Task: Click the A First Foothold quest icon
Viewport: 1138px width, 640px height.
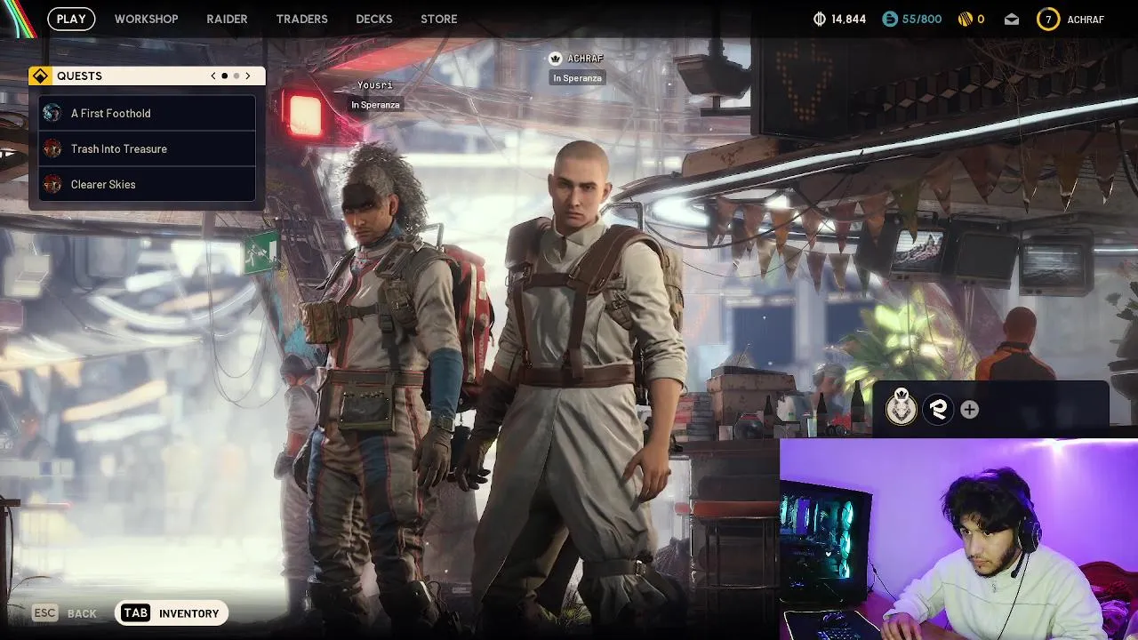Action: tap(52, 113)
